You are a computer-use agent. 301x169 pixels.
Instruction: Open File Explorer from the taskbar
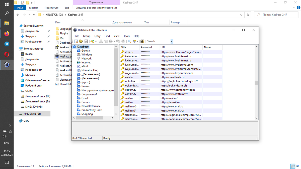coord(7,23)
